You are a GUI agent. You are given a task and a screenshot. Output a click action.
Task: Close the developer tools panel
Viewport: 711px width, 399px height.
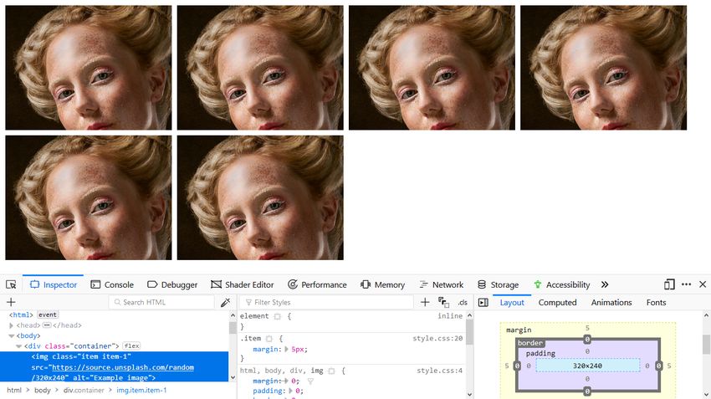[703, 284]
